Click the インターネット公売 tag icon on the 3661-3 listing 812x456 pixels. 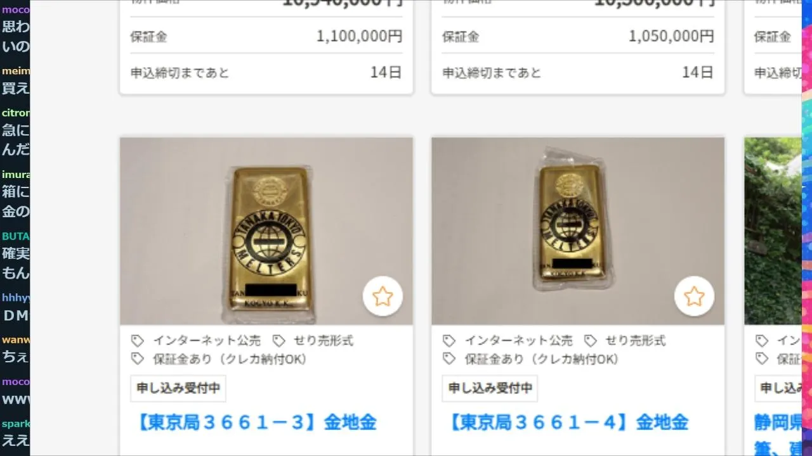[138, 341]
